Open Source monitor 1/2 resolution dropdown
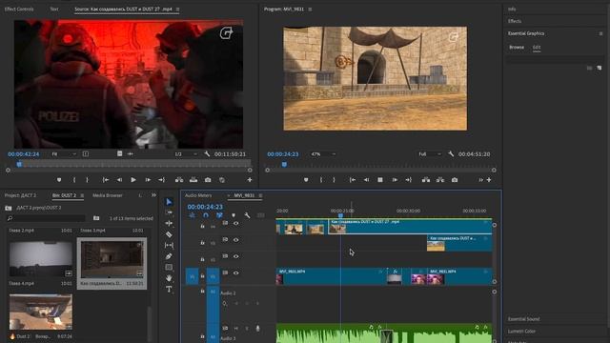 click(x=186, y=154)
